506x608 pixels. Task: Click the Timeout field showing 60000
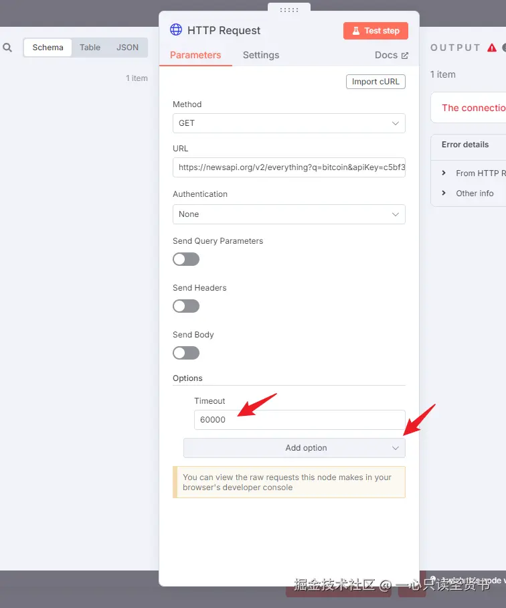point(299,420)
